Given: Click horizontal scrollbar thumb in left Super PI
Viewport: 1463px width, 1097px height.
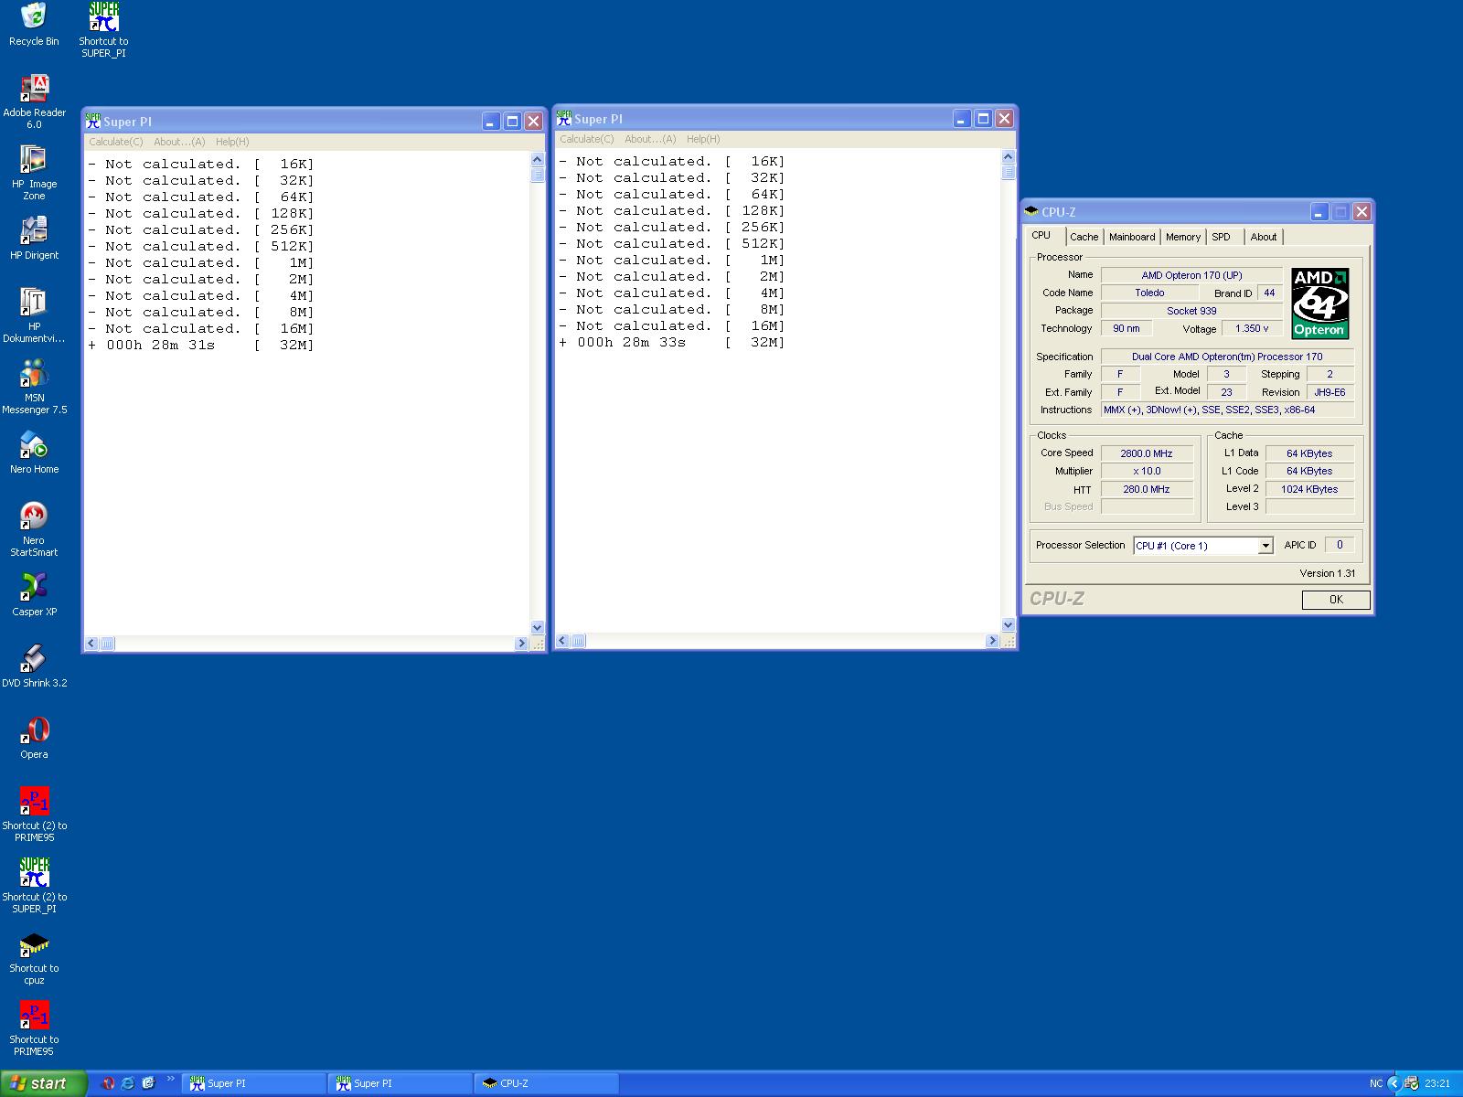Looking at the screenshot, I should (107, 644).
